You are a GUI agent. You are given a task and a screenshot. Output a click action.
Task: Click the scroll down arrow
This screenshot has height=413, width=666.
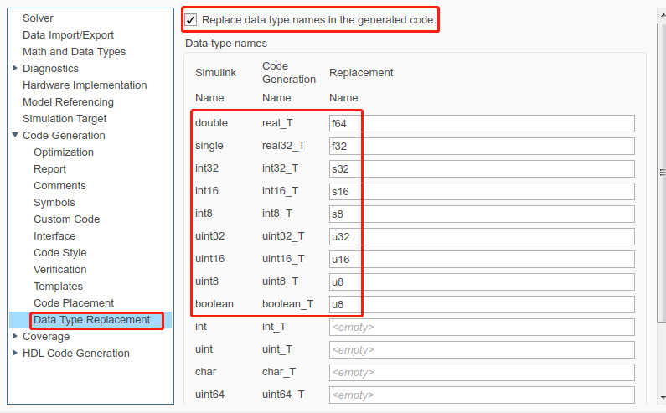click(x=663, y=398)
